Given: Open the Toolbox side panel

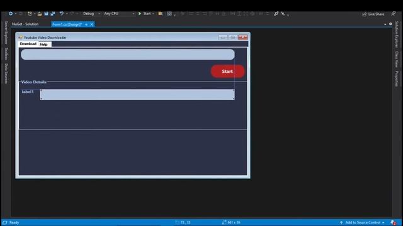Looking at the screenshot, I should tap(6, 53).
